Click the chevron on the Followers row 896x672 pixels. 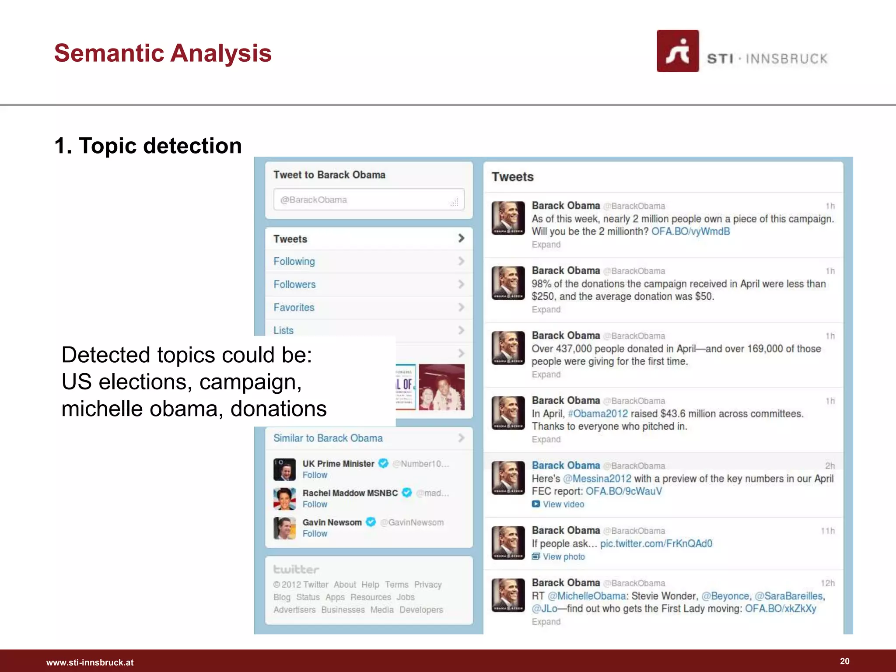pyautogui.click(x=461, y=284)
